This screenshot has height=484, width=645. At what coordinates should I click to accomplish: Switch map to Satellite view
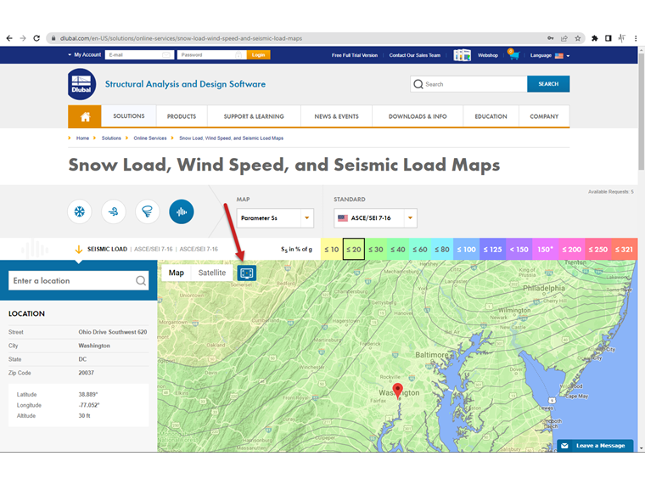click(212, 273)
